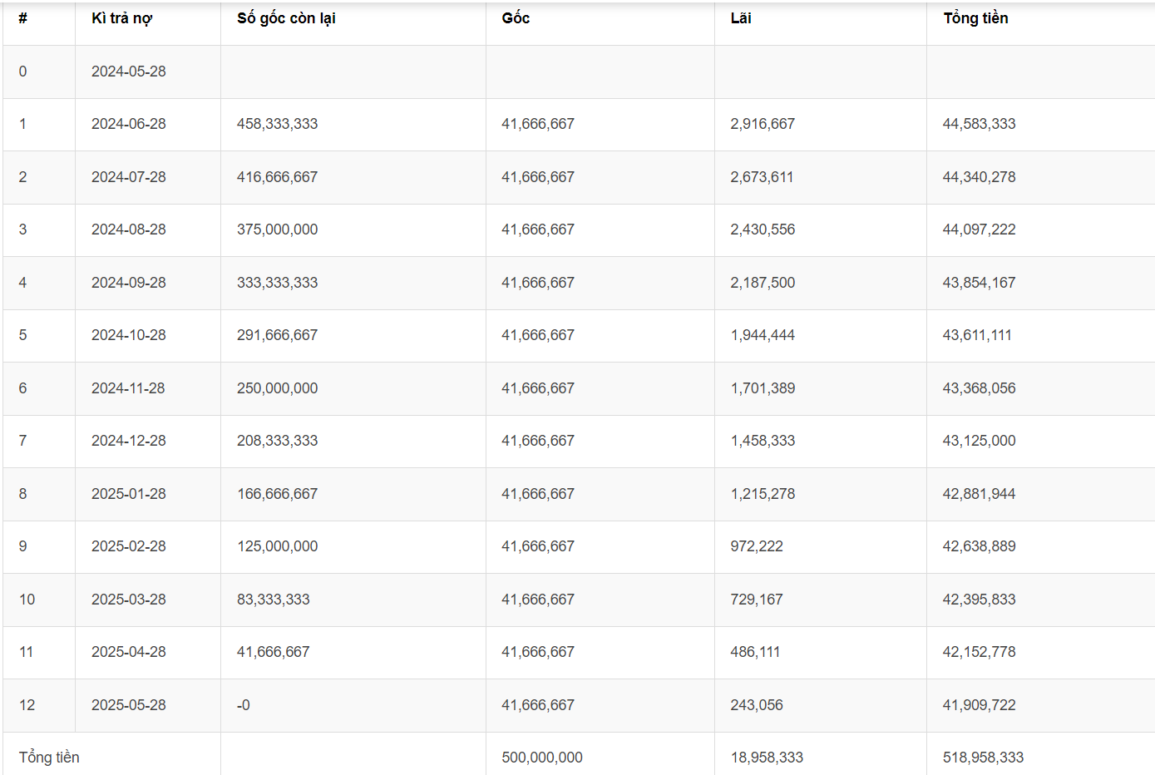Image resolution: width=1155 pixels, height=775 pixels.
Task: Select the date 2024-12-28
Action: click(x=129, y=441)
